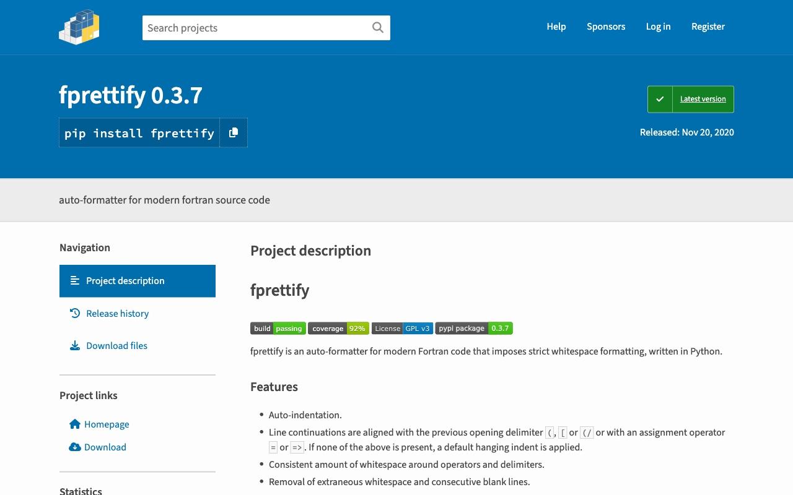The height and width of the screenshot is (495, 793).
Task: Click the Auto-indentation bullet
Action: [x=305, y=415]
